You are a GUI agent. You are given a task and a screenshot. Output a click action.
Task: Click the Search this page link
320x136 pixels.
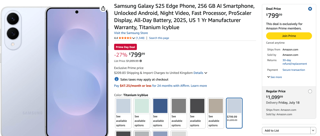click(x=159, y=38)
